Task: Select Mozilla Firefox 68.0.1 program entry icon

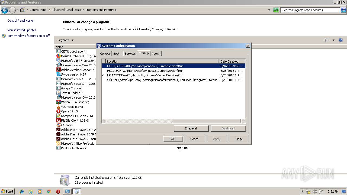Action: click(58, 56)
